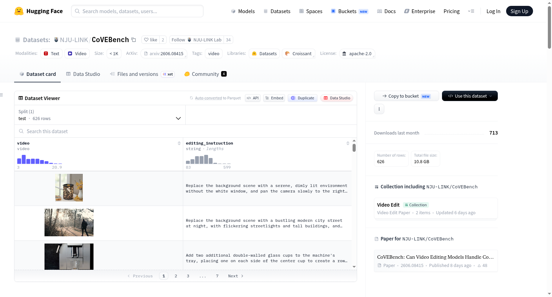This screenshot has width=552, height=297.
Task: Click the Sign Up button
Action: [519, 11]
